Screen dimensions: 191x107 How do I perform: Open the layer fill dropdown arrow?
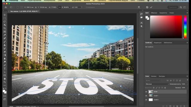pos(187,88)
